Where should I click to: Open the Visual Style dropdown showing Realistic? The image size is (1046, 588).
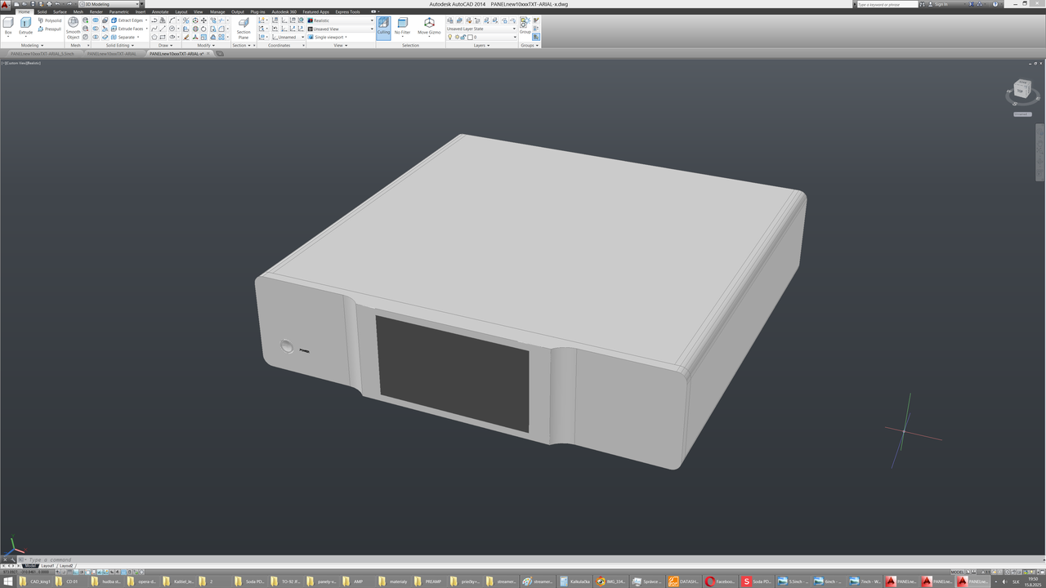point(340,20)
